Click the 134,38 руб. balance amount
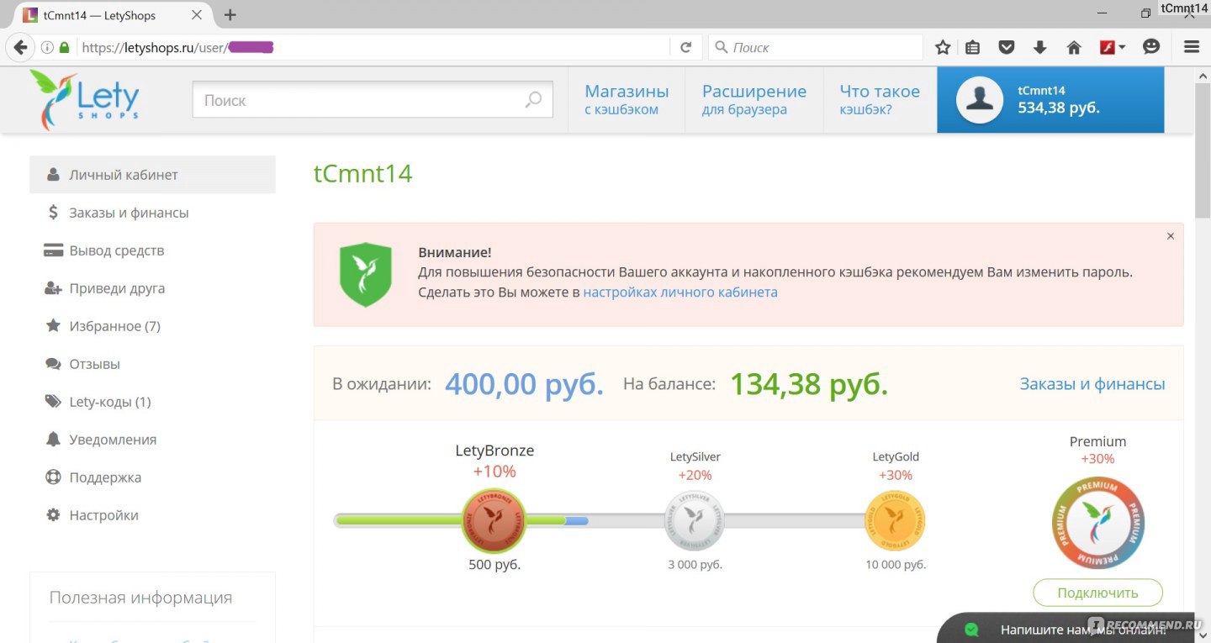This screenshot has height=643, width=1211. click(x=809, y=384)
